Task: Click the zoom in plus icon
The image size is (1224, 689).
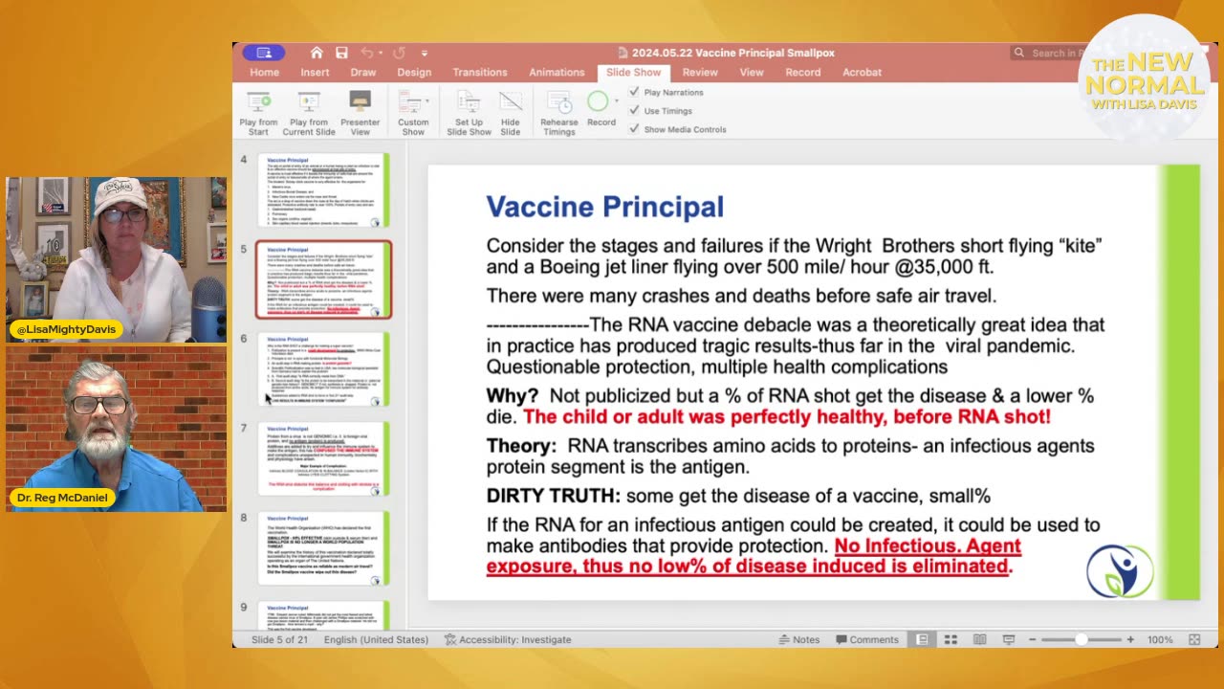Action: [x=1130, y=639]
